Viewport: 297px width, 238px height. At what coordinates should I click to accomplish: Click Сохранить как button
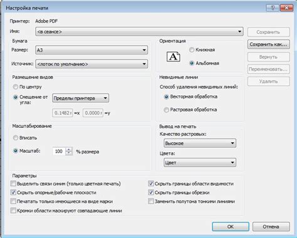269,44
